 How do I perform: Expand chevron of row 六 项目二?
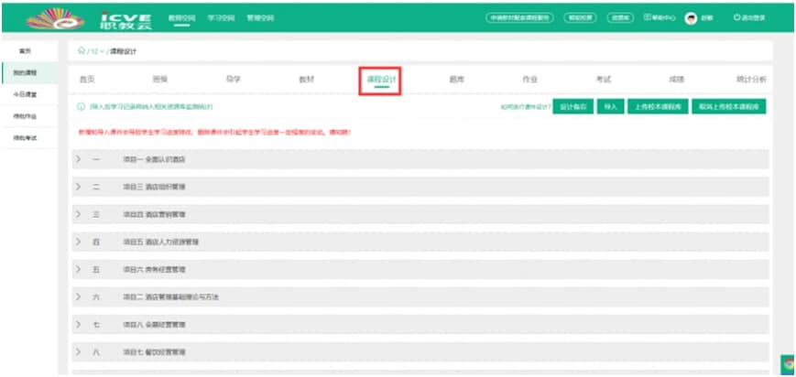(x=78, y=296)
